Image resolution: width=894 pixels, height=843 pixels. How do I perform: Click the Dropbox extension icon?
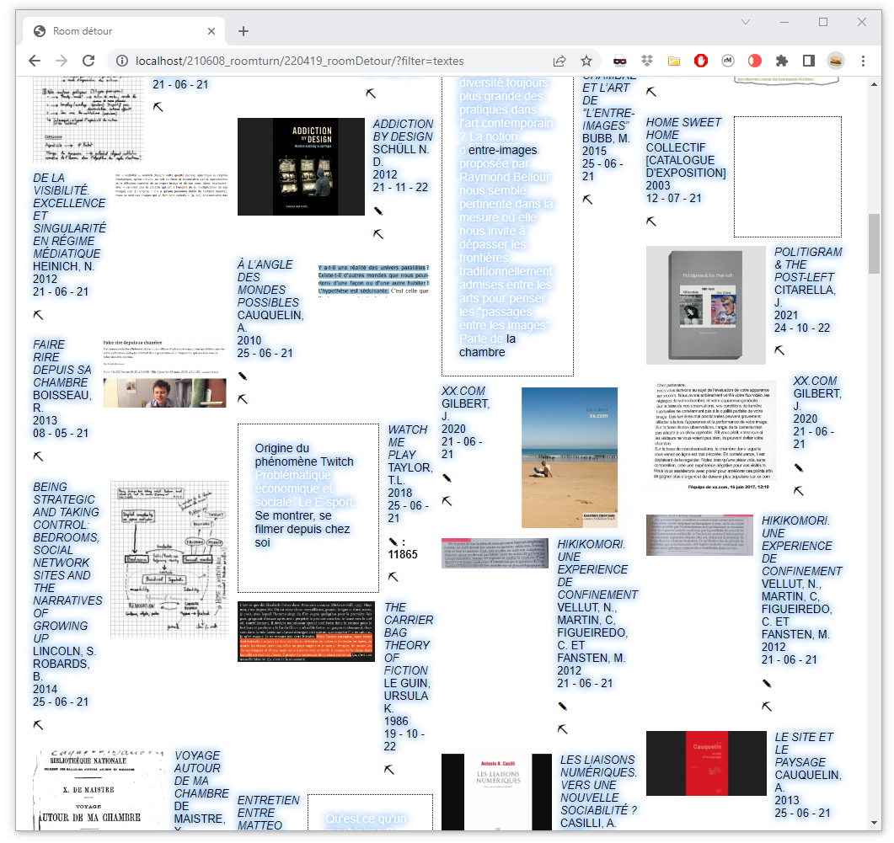(x=646, y=61)
